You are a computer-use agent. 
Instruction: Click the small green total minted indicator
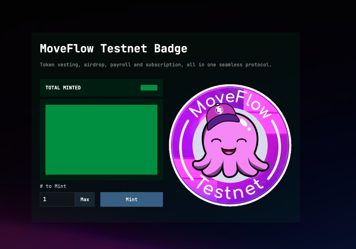pos(149,88)
